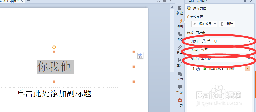Click the 分享 share sidebar icon
The height and width of the screenshot is (112, 256).
(x=180, y=50)
